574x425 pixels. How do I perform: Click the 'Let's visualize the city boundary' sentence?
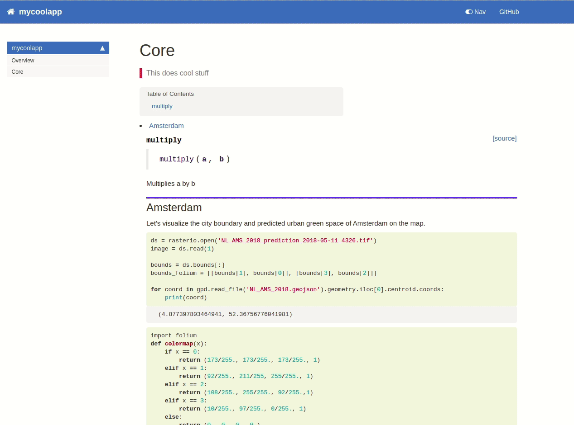(286, 223)
